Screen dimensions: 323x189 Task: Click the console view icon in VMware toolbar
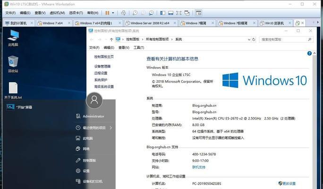click(x=199, y=13)
